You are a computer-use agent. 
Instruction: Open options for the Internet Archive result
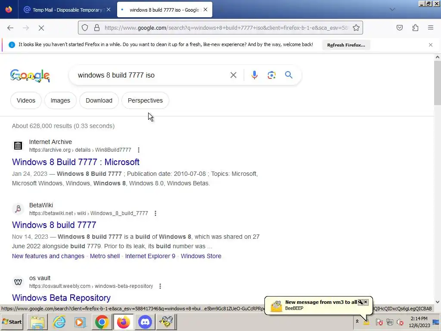coord(139,150)
